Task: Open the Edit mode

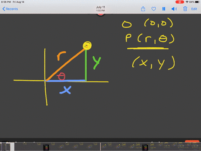Action: pos(194,9)
